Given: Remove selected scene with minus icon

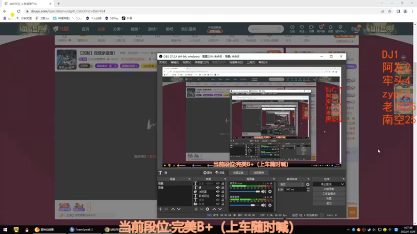Looking at the screenshot, I should [166, 209].
